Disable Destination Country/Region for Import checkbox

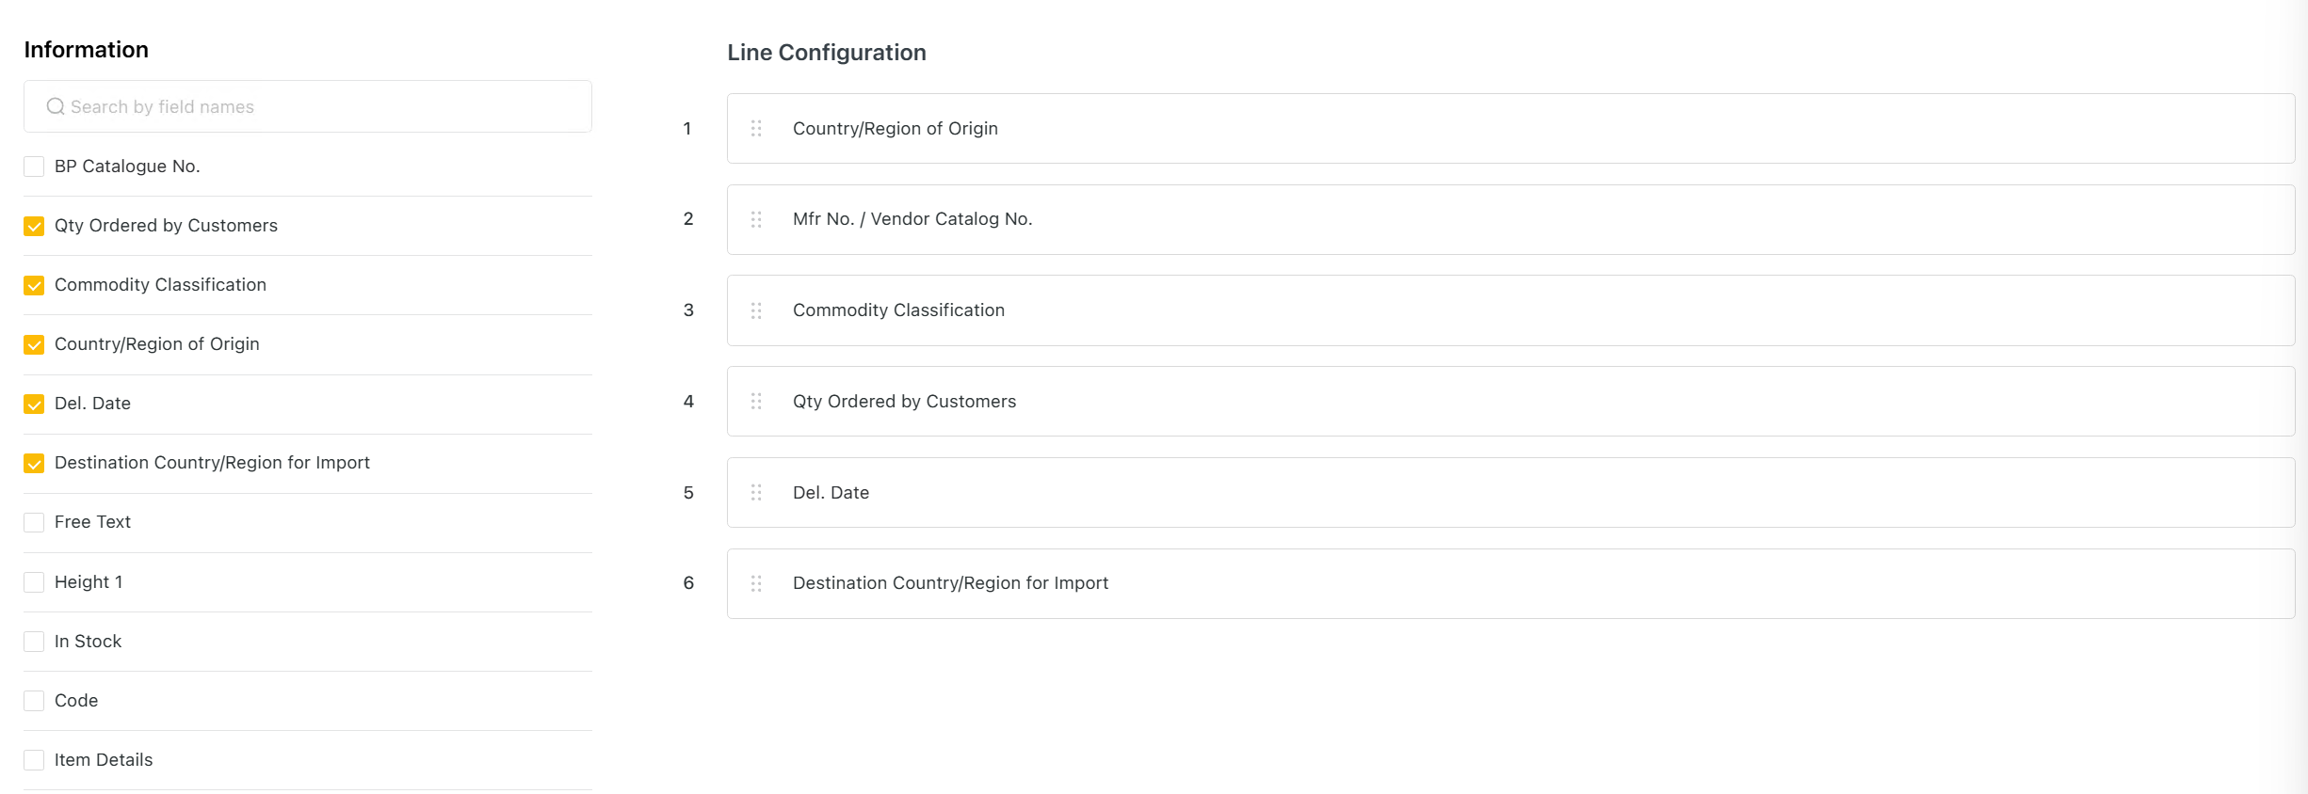[x=34, y=463]
